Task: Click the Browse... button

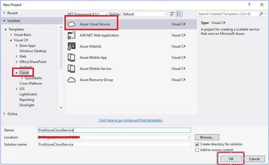Action: coord(207,137)
